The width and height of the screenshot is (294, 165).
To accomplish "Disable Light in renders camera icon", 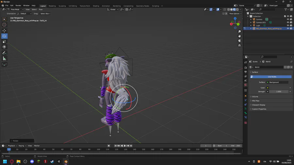I will tap(291, 25).
